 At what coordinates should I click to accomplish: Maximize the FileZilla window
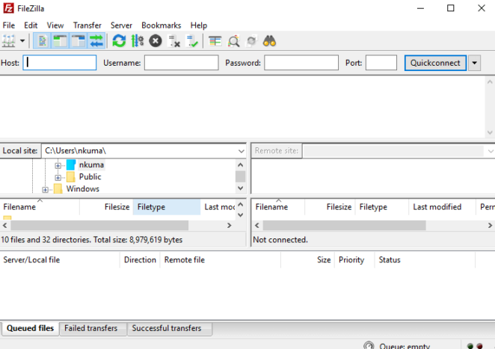point(450,8)
